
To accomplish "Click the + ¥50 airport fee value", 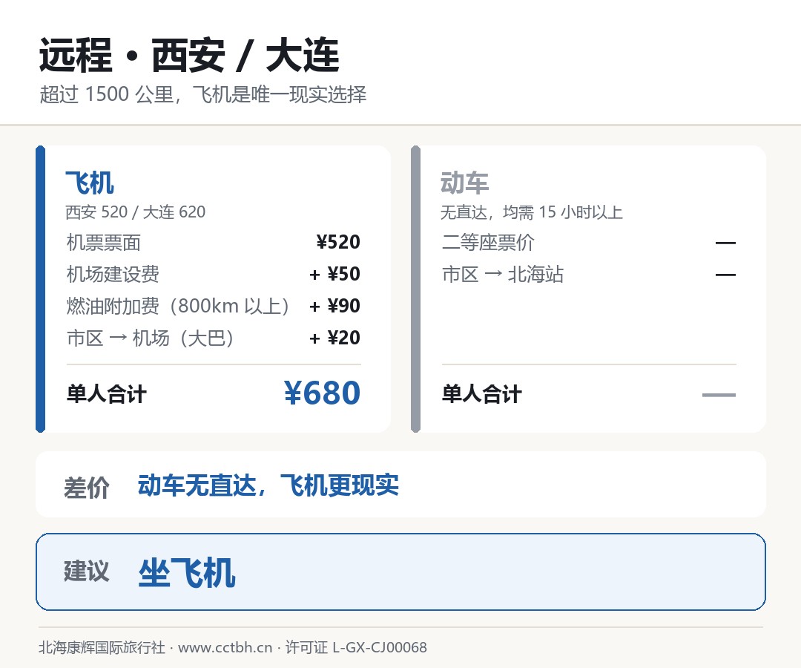I will click(334, 274).
